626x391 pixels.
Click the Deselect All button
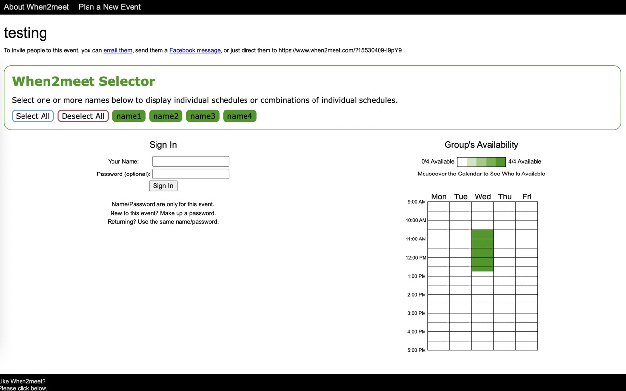(x=83, y=116)
